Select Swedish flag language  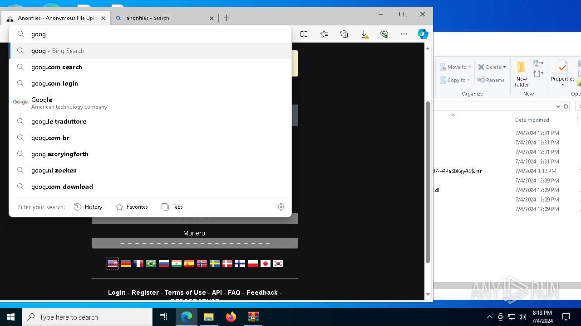coord(215,264)
